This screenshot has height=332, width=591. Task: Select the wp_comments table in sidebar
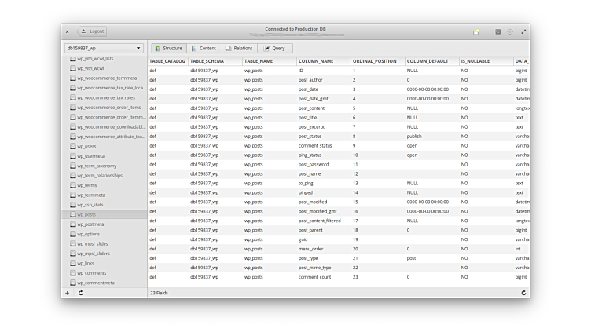[91, 273]
